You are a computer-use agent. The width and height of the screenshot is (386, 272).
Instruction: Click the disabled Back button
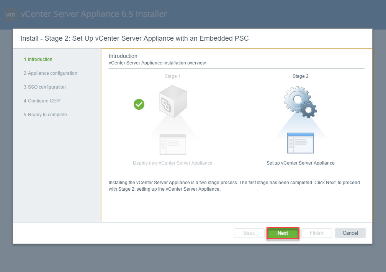click(x=249, y=233)
